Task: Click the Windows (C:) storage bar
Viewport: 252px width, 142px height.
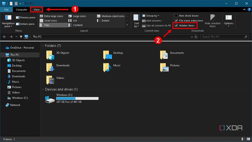Action: 77,98
